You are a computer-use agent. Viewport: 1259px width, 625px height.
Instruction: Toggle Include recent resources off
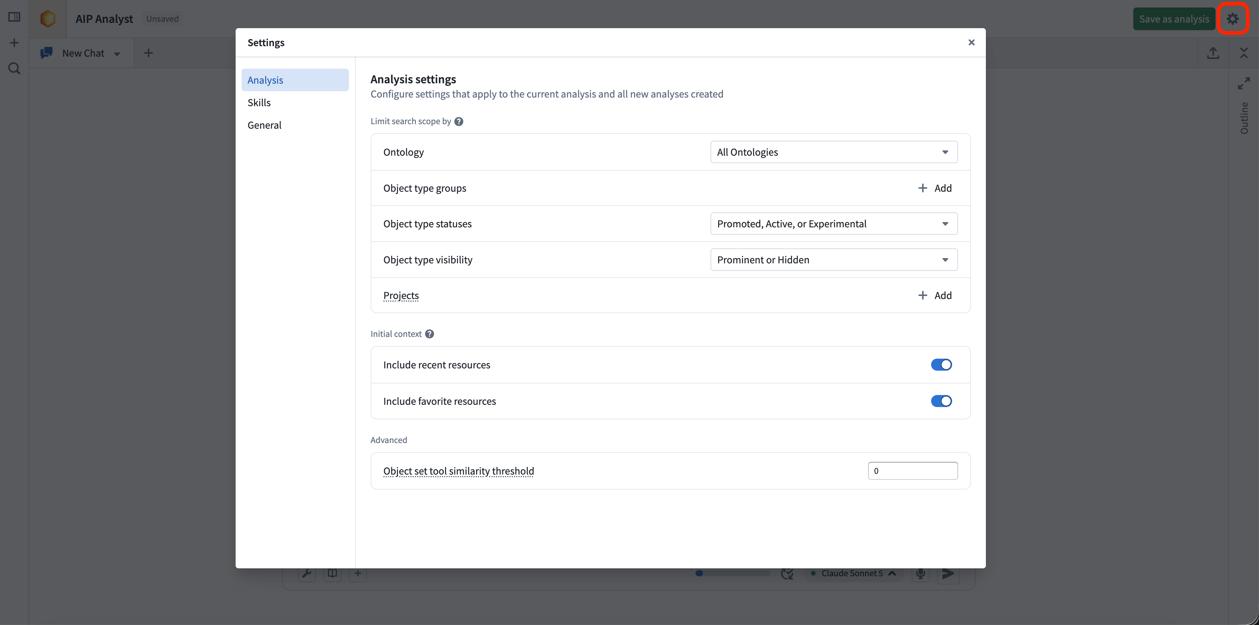941,365
